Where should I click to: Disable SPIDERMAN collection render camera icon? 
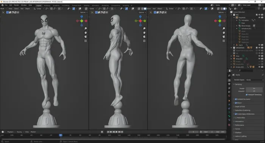[x=262, y=48]
